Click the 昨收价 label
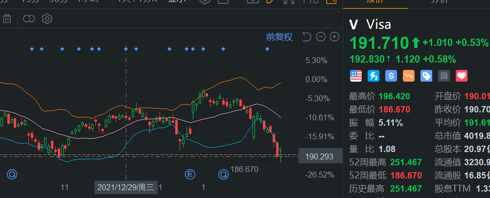This screenshot has height=198, width=490. tap(447, 110)
